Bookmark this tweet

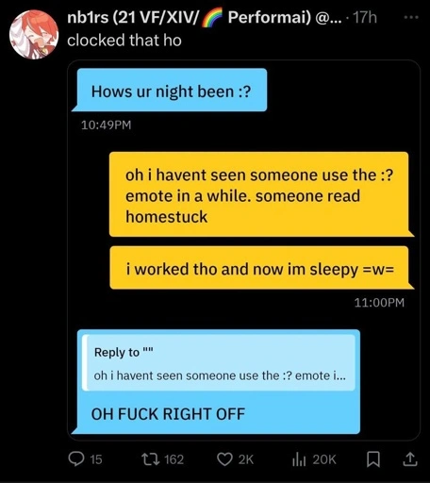pos(373,459)
